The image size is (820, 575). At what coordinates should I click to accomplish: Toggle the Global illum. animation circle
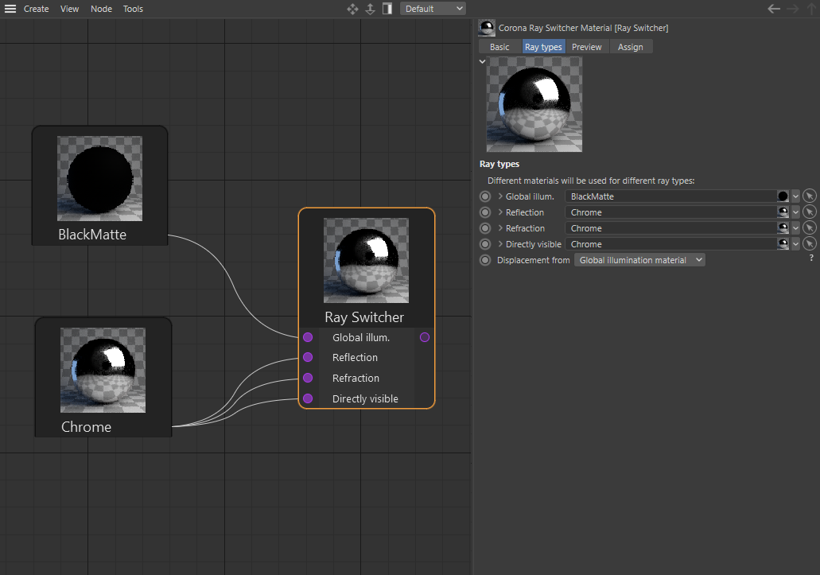pos(485,196)
